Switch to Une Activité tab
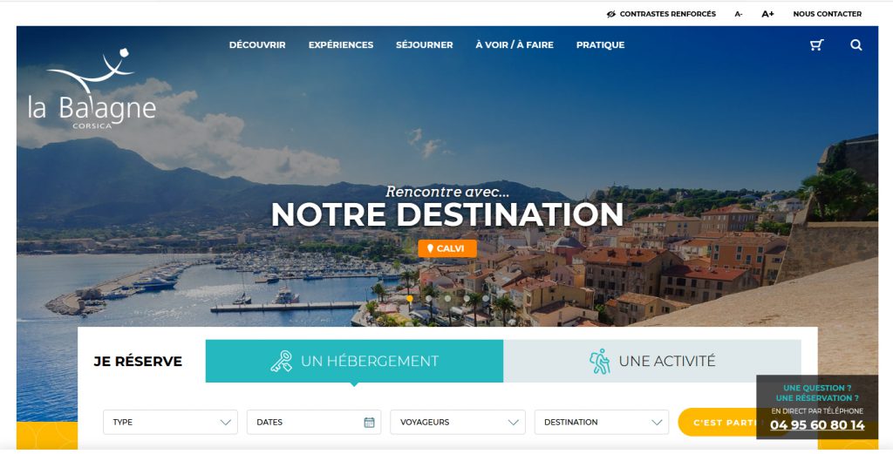Screen dimensions: 893x454 [652, 362]
